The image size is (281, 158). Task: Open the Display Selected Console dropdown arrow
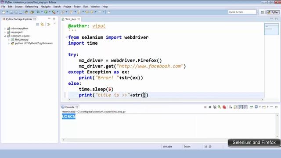click(x=259, y=107)
